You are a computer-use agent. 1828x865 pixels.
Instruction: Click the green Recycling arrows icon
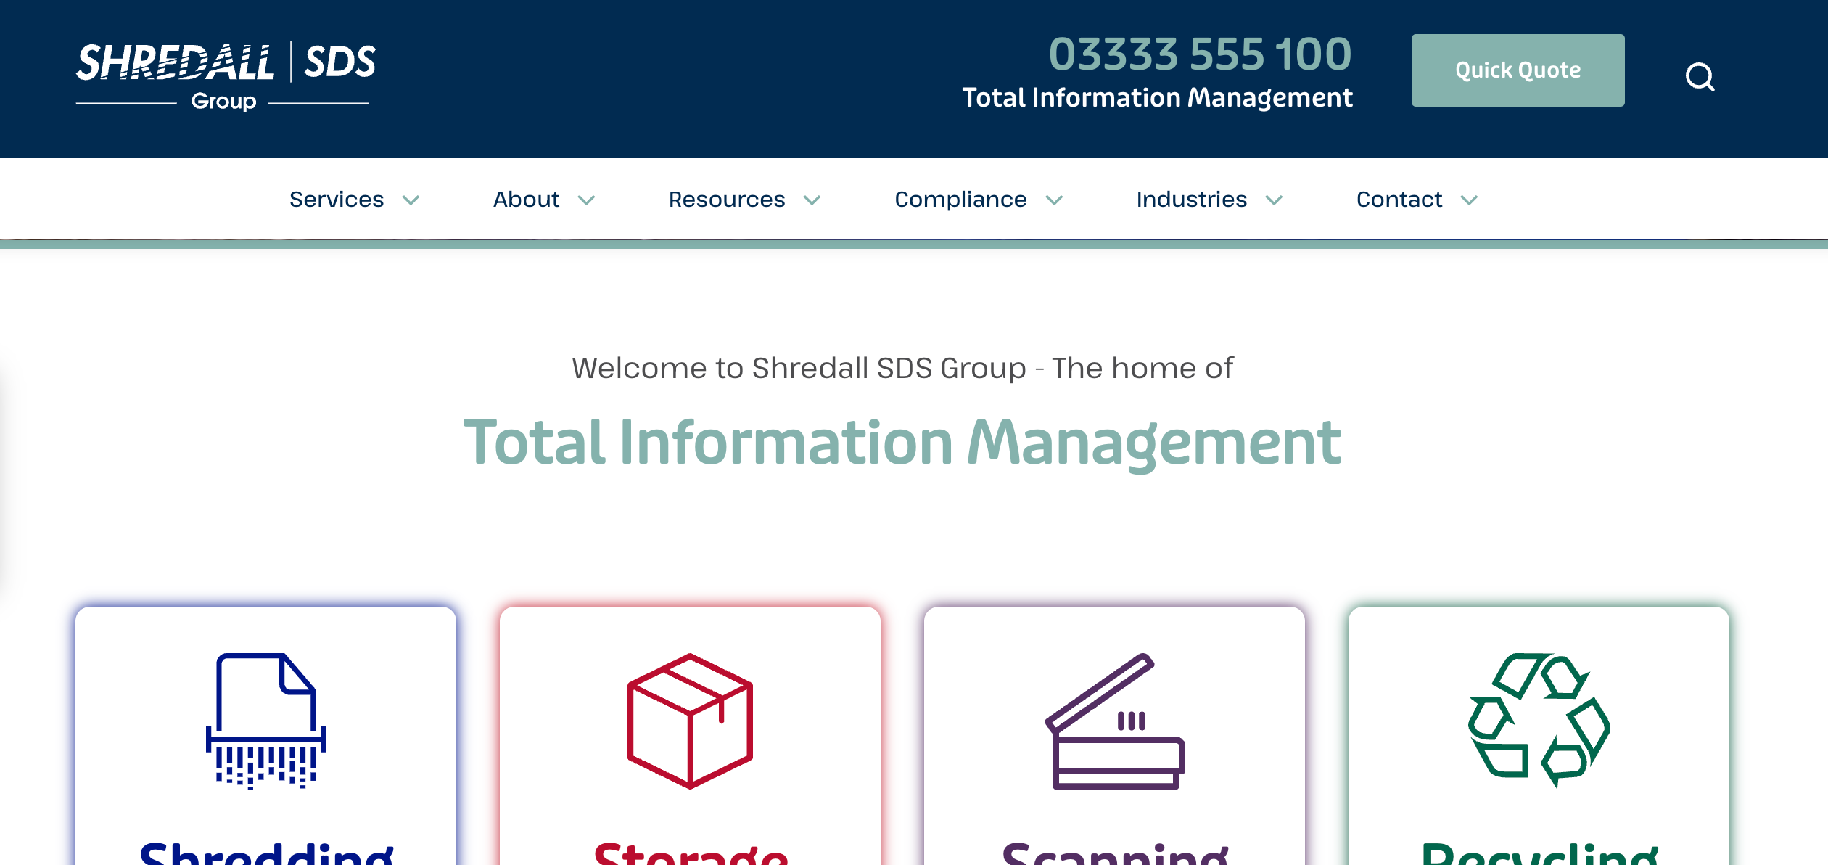[x=1539, y=721]
